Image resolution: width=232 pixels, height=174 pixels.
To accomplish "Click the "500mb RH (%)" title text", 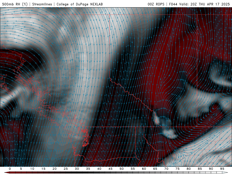I will (x=15, y=4).
